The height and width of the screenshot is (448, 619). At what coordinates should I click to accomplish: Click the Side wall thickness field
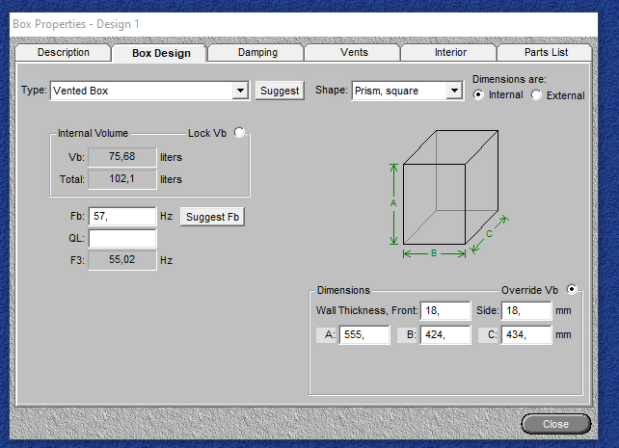pos(526,311)
